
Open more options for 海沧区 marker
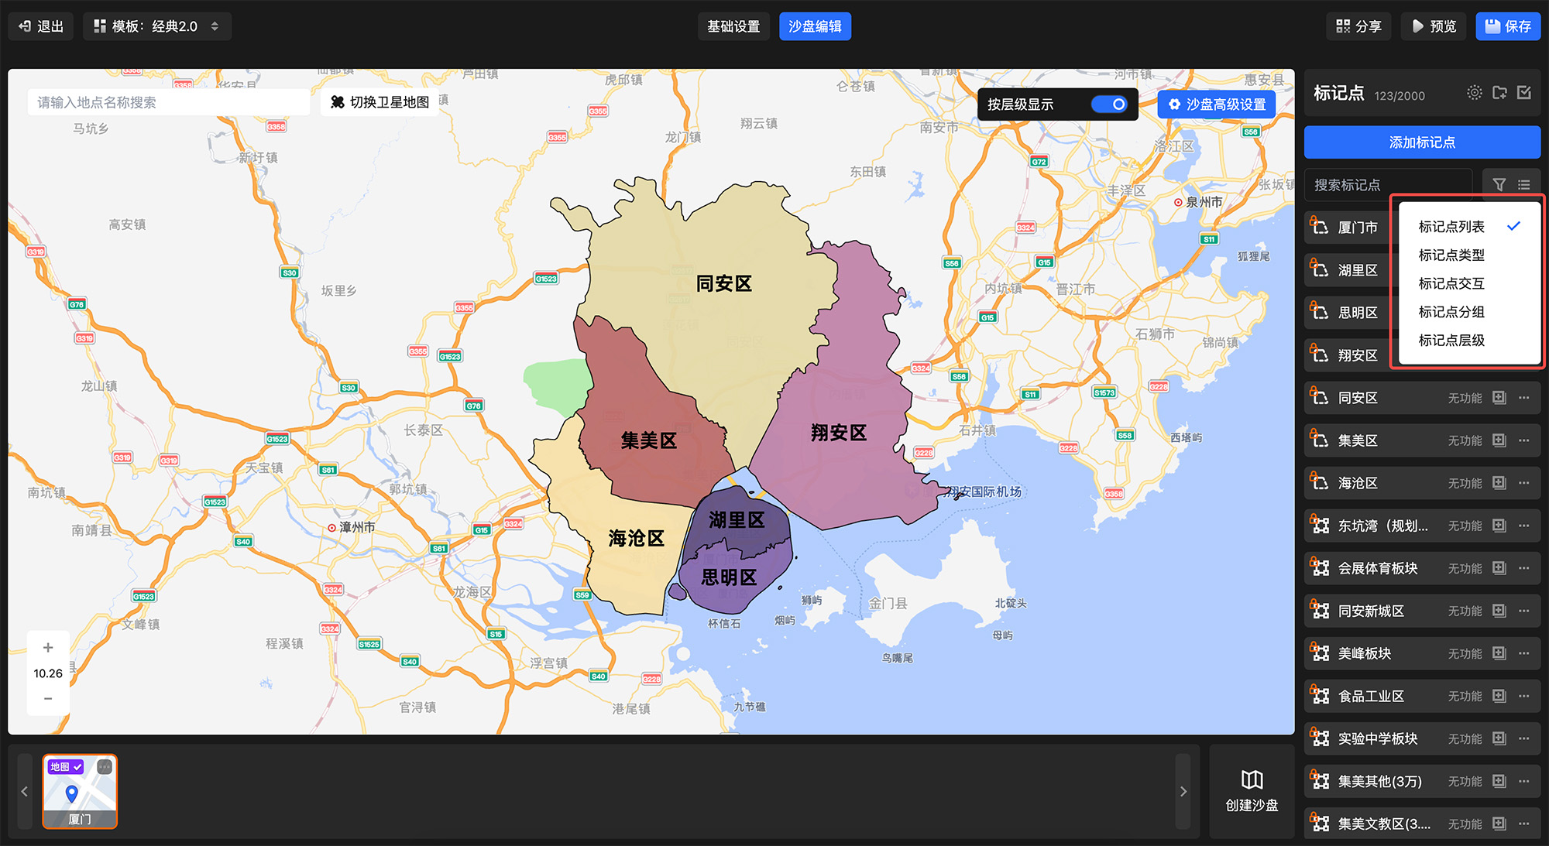1524,483
